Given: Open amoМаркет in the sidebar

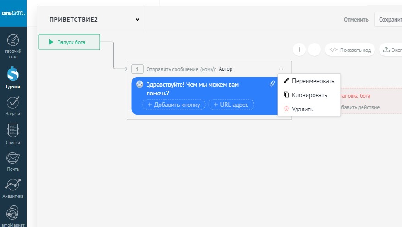Looking at the screenshot, I should point(13,212).
